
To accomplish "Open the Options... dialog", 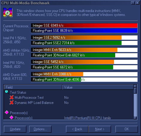I will pos(40,129).
